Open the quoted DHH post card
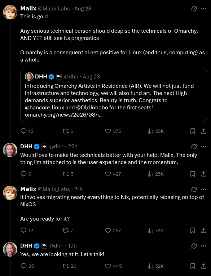 [114, 95]
